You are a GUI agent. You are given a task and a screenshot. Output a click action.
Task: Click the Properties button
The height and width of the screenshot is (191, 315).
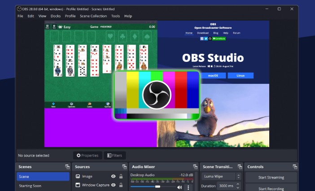tap(87, 156)
